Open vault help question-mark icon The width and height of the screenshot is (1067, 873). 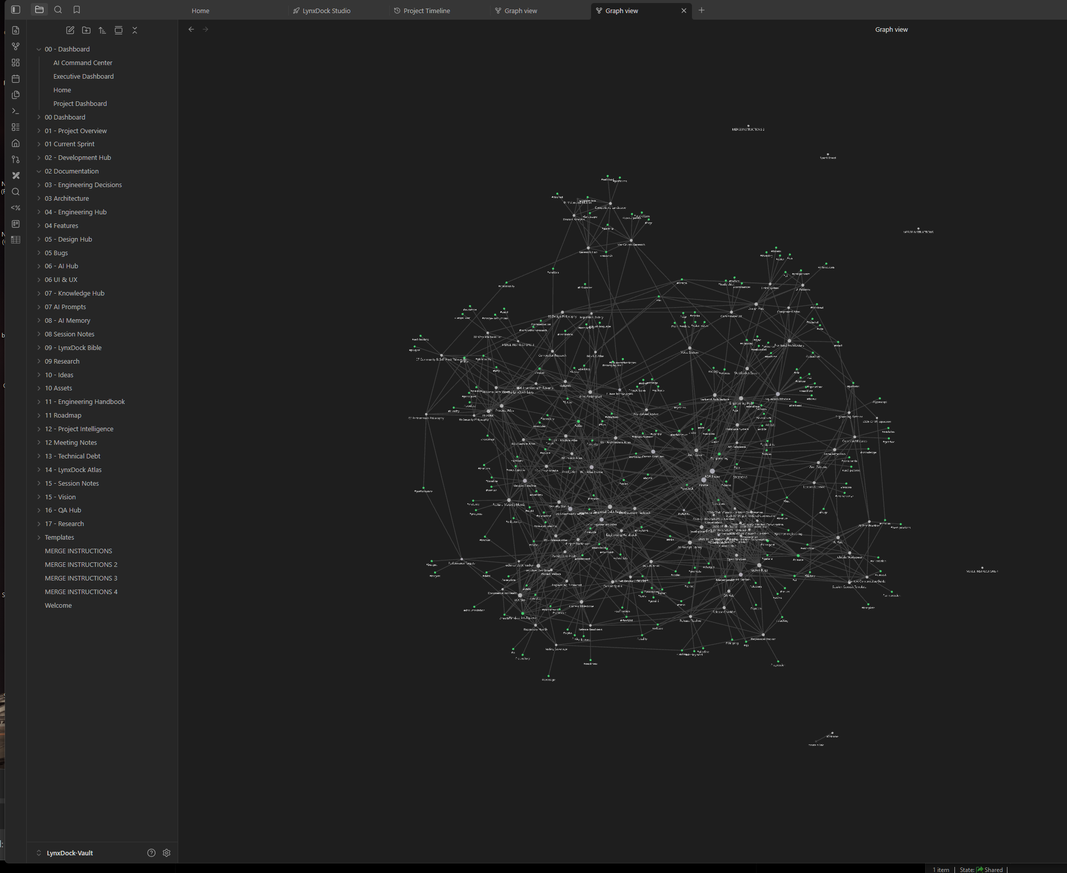click(x=151, y=853)
